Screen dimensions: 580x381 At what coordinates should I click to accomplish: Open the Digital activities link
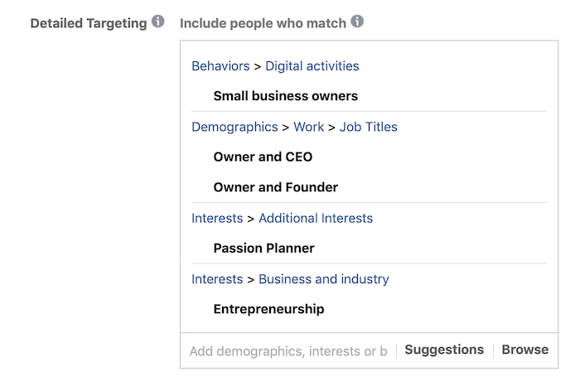tap(312, 66)
